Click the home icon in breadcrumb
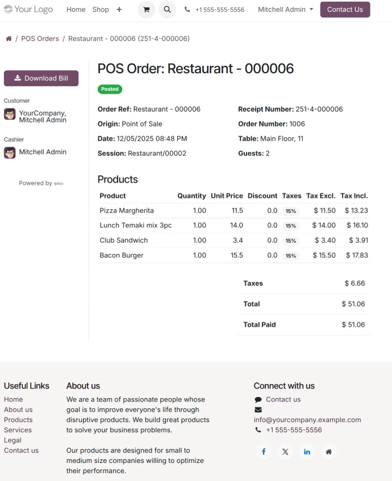This screenshot has height=481, width=392. [x=9, y=39]
